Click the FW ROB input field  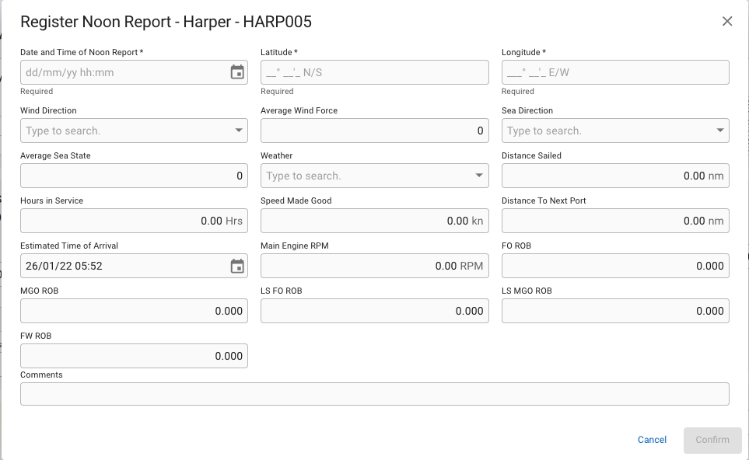pos(134,356)
